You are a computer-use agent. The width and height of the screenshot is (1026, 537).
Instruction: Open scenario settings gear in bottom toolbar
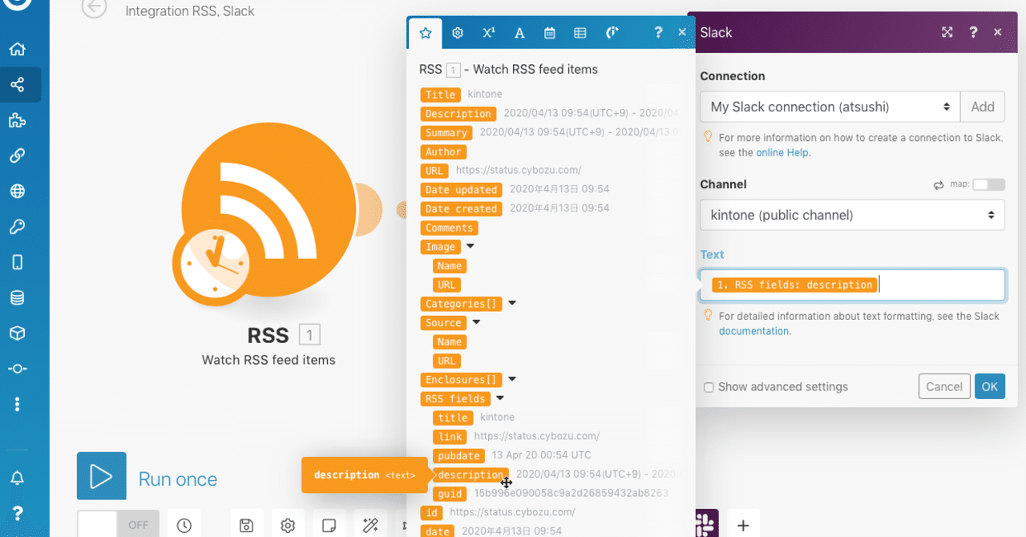[x=288, y=526]
